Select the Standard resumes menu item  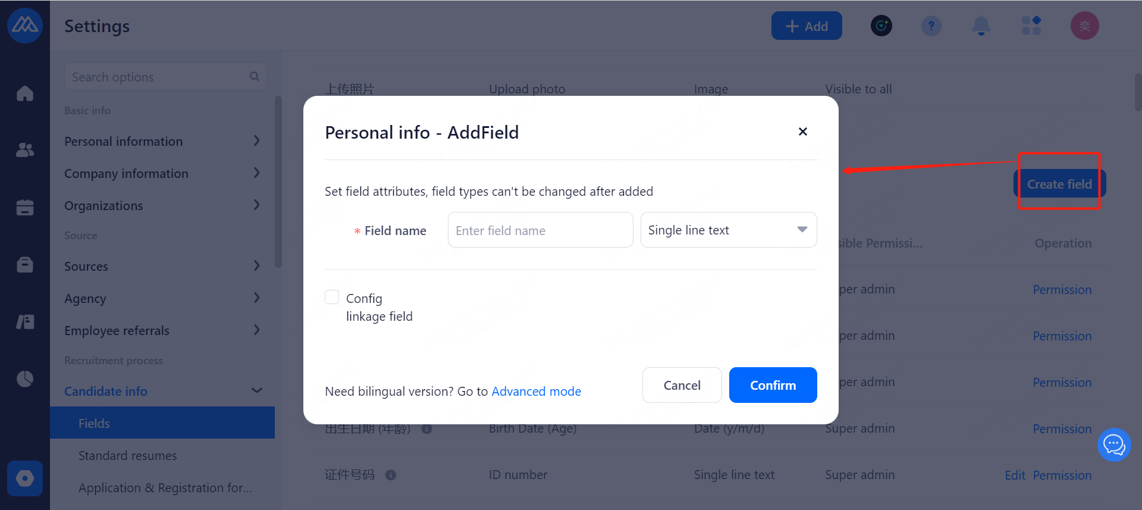click(x=128, y=455)
